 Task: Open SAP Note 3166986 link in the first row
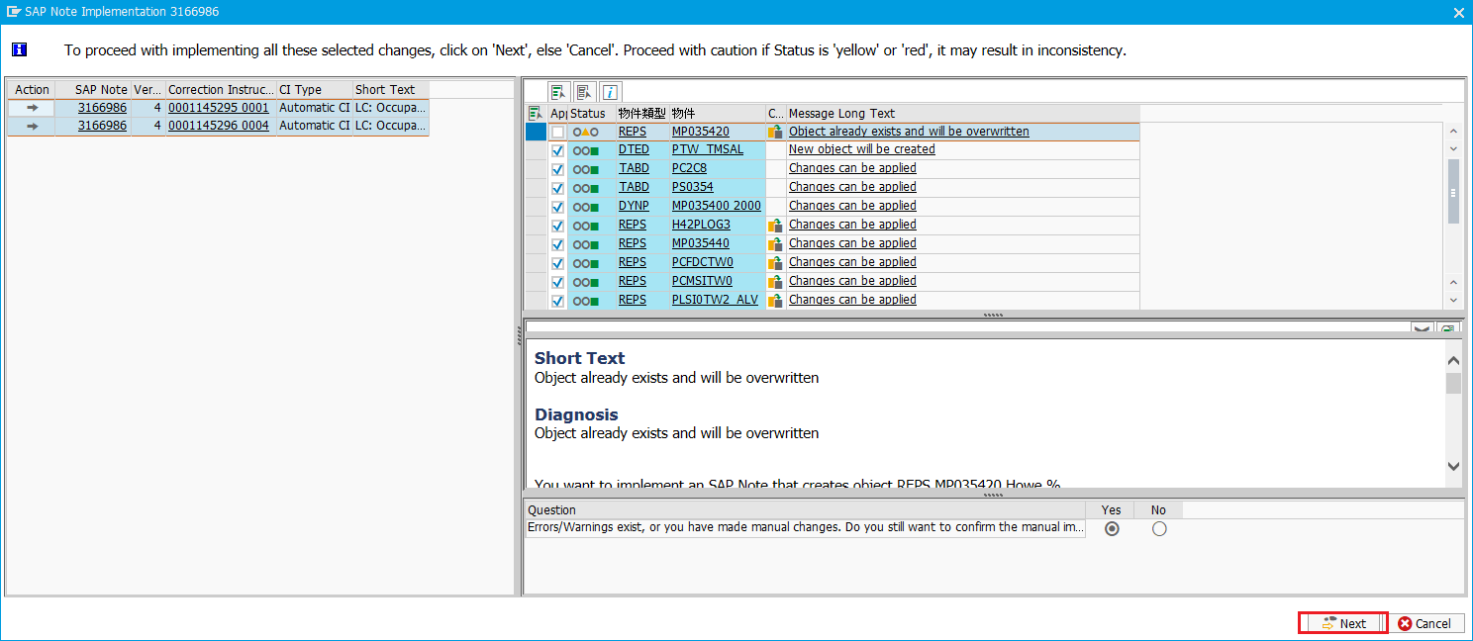102,108
